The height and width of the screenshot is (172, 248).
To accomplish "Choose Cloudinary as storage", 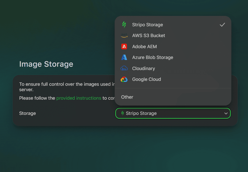I will [x=173, y=68].
